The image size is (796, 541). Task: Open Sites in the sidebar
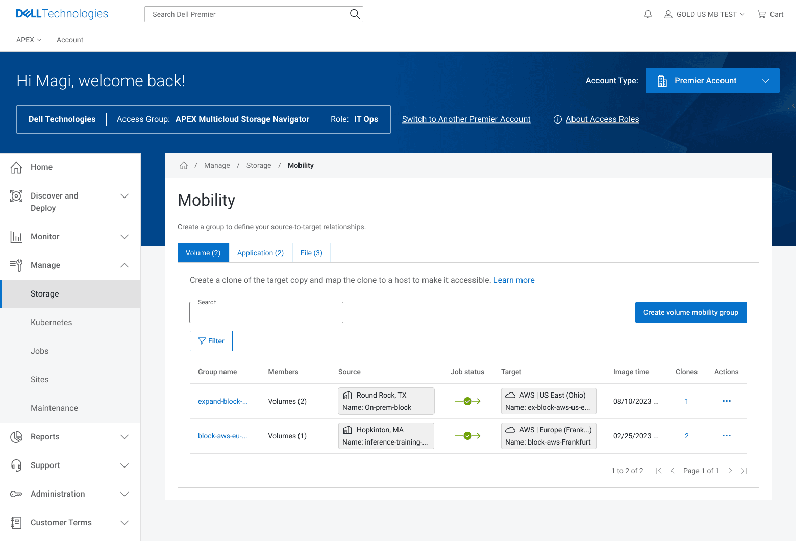(70, 380)
